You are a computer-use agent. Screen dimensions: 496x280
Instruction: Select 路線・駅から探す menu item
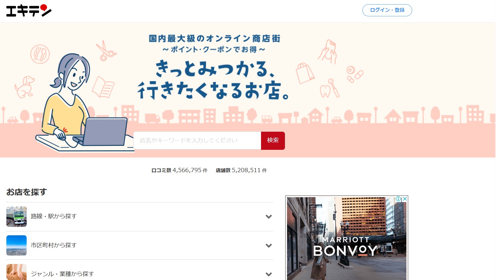(x=54, y=216)
